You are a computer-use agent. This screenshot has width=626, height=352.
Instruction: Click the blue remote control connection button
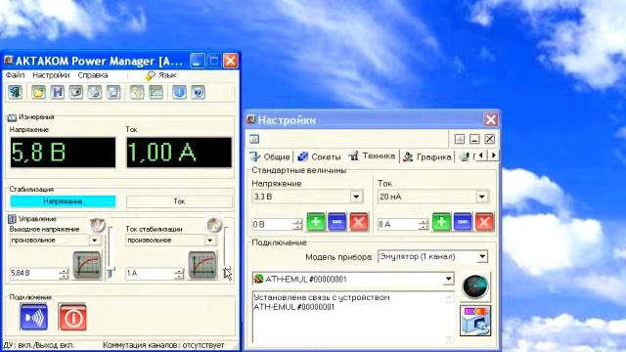click(x=34, y=317)
